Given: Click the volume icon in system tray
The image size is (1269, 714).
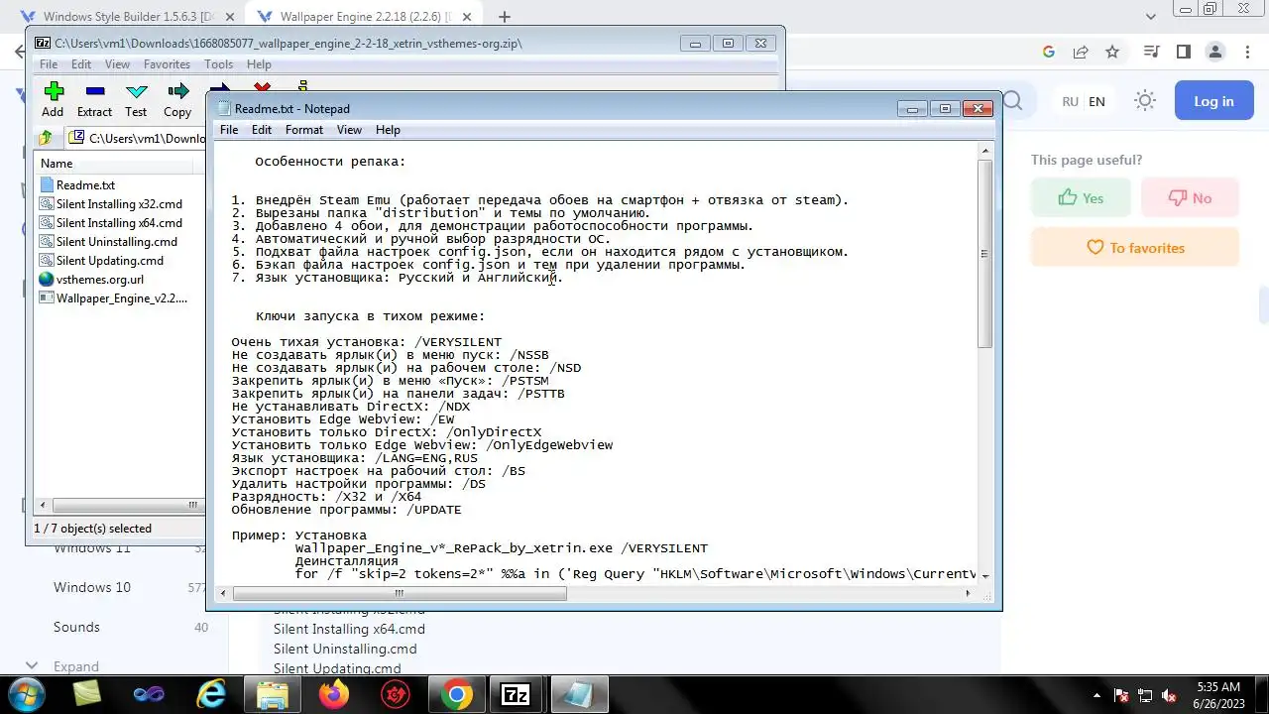Looking at the screenshot, I should (x=1170, y=695).
